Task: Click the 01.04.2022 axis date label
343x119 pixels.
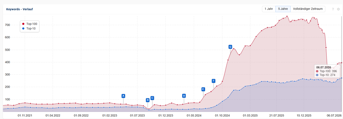Action: point(53,116)
